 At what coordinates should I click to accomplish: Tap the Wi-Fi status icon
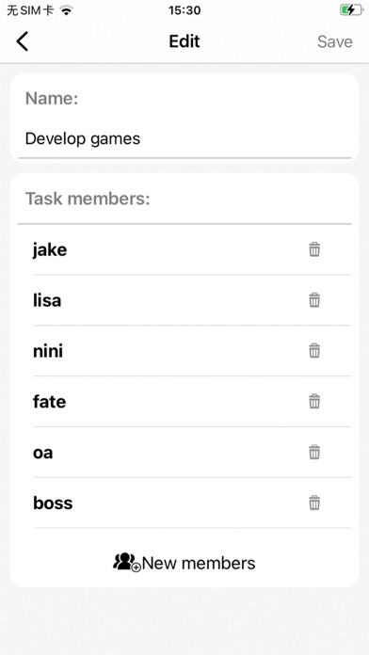[66, 10]
